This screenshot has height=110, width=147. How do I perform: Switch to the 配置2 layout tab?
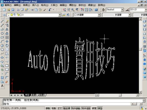[x=42, y=95]
